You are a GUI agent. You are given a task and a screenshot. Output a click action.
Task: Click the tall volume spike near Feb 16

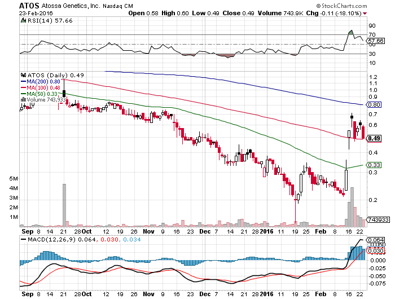click(x=352, y=207)
